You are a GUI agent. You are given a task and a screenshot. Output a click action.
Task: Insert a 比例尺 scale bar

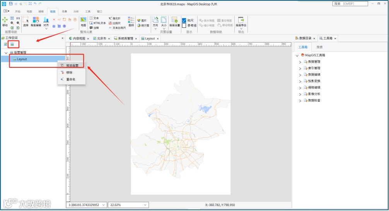(x=114, y=23)
